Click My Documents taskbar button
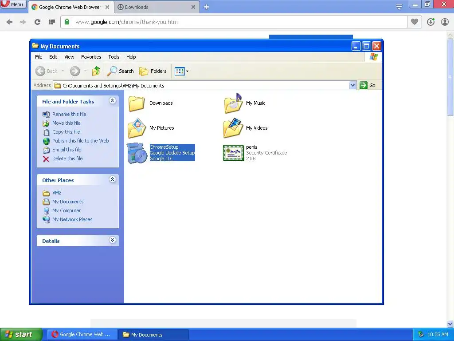The height and width of the screenshot is (341, 454). (153, 334)
